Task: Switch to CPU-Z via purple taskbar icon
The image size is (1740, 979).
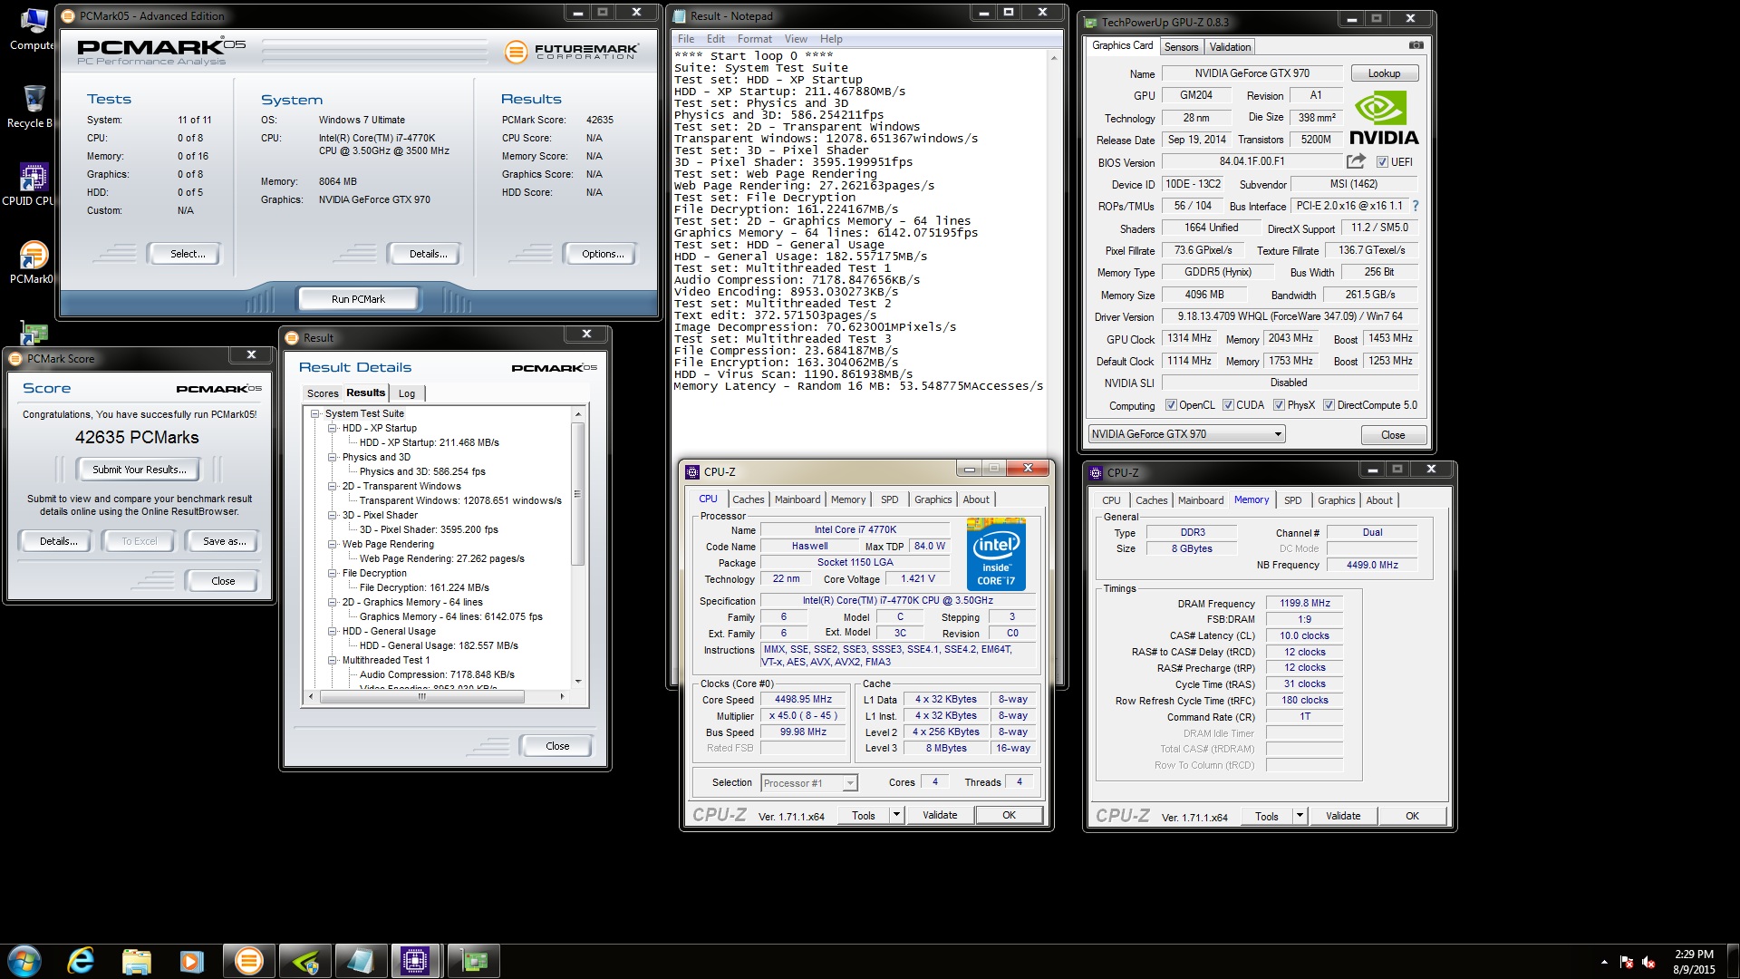Action: [x=415, y=961]
